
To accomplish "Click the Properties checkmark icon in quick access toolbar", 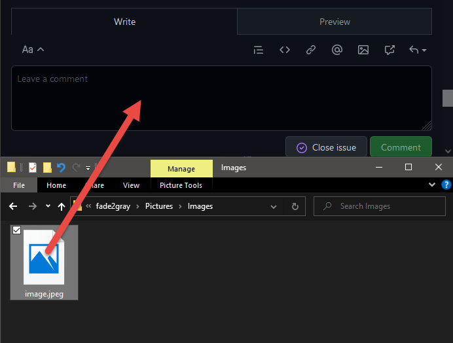I will tap(33, 168).
